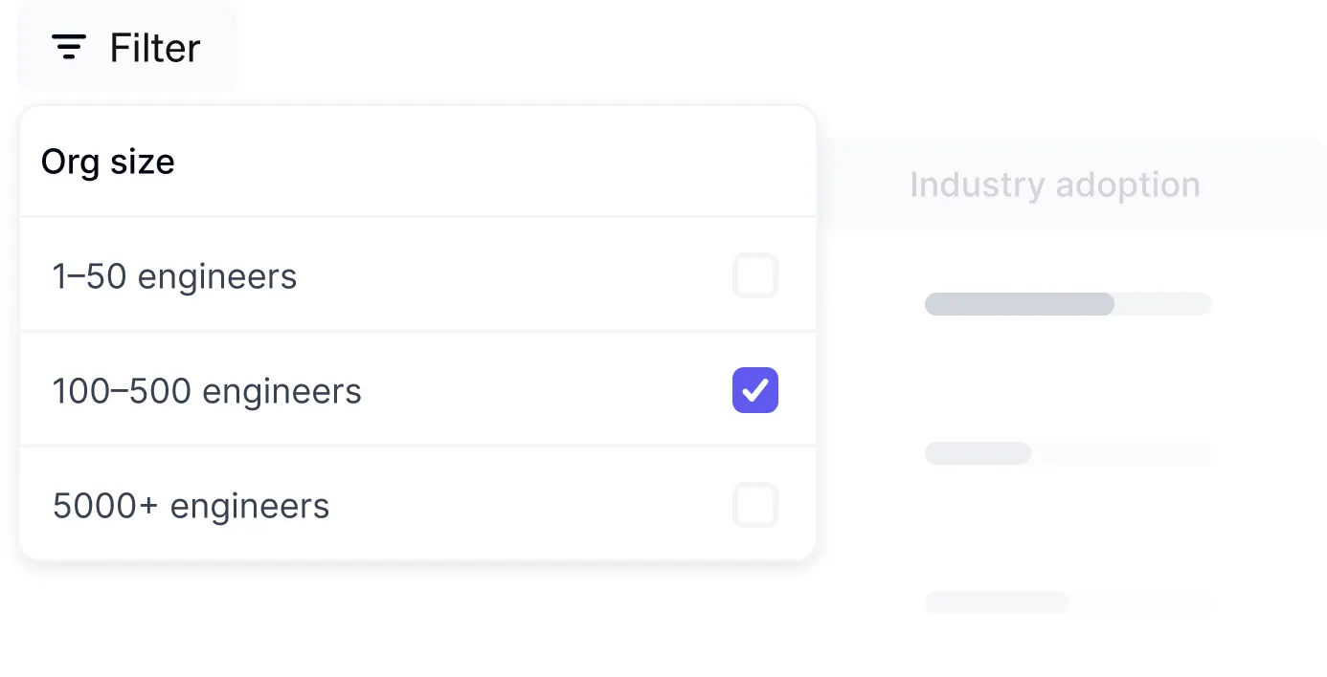
Task: Open the Filter button by its label
Action: pyautogui.click(x=155, y=48)
